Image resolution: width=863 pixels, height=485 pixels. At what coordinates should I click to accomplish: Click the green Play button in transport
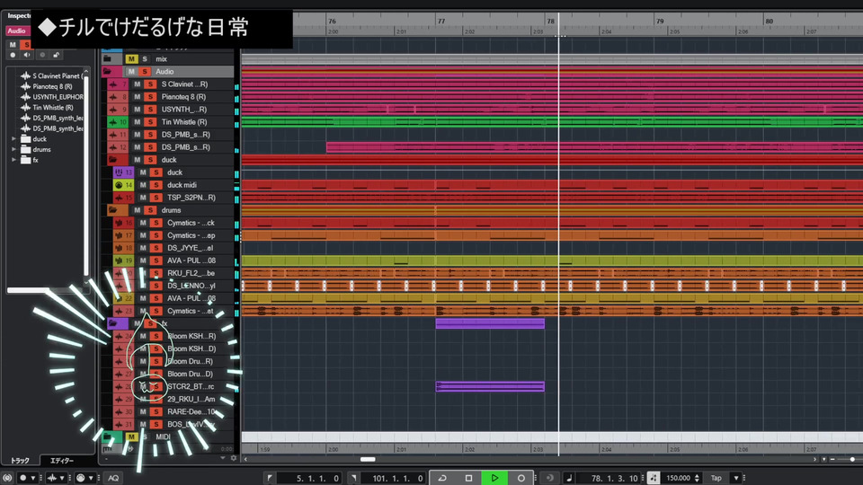[494, 478]
